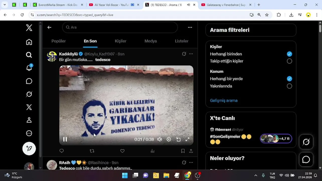The image size is (322, 181).
Task: View analytics of Kadıköylü's post
Action: point(152,151)
